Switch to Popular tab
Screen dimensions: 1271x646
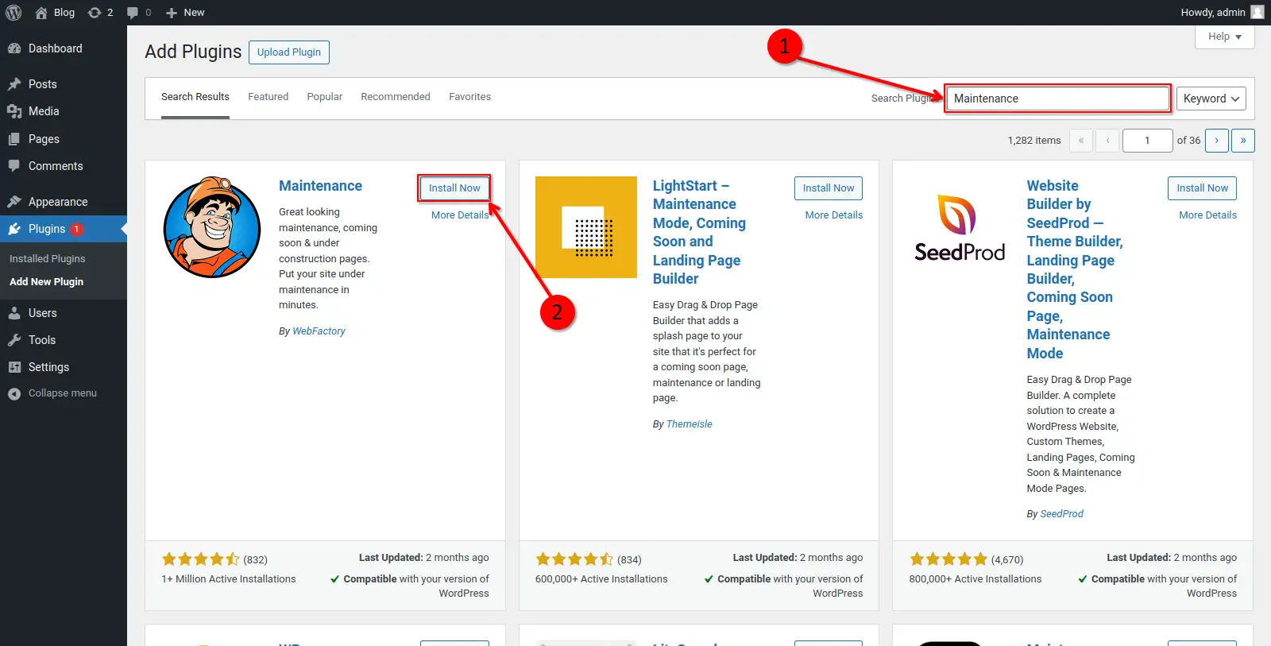click(x=325, y=97)
